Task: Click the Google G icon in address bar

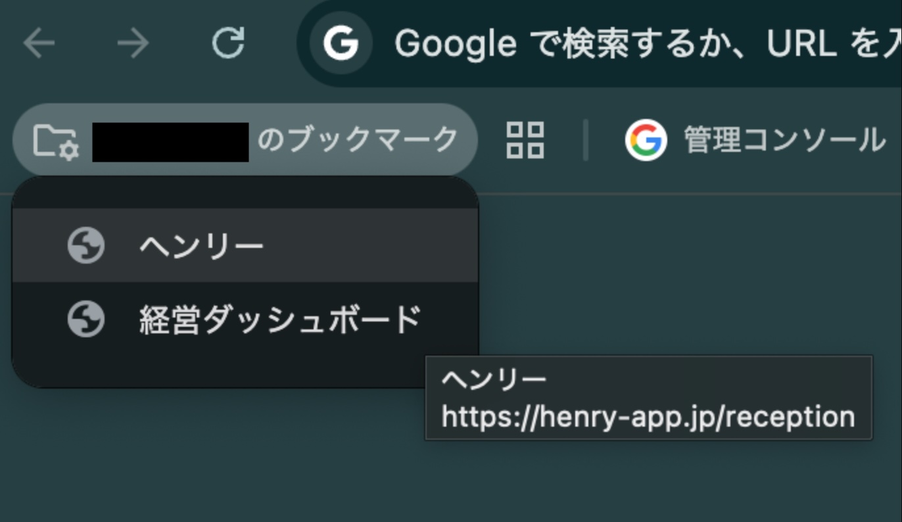Action: point(341,44)
